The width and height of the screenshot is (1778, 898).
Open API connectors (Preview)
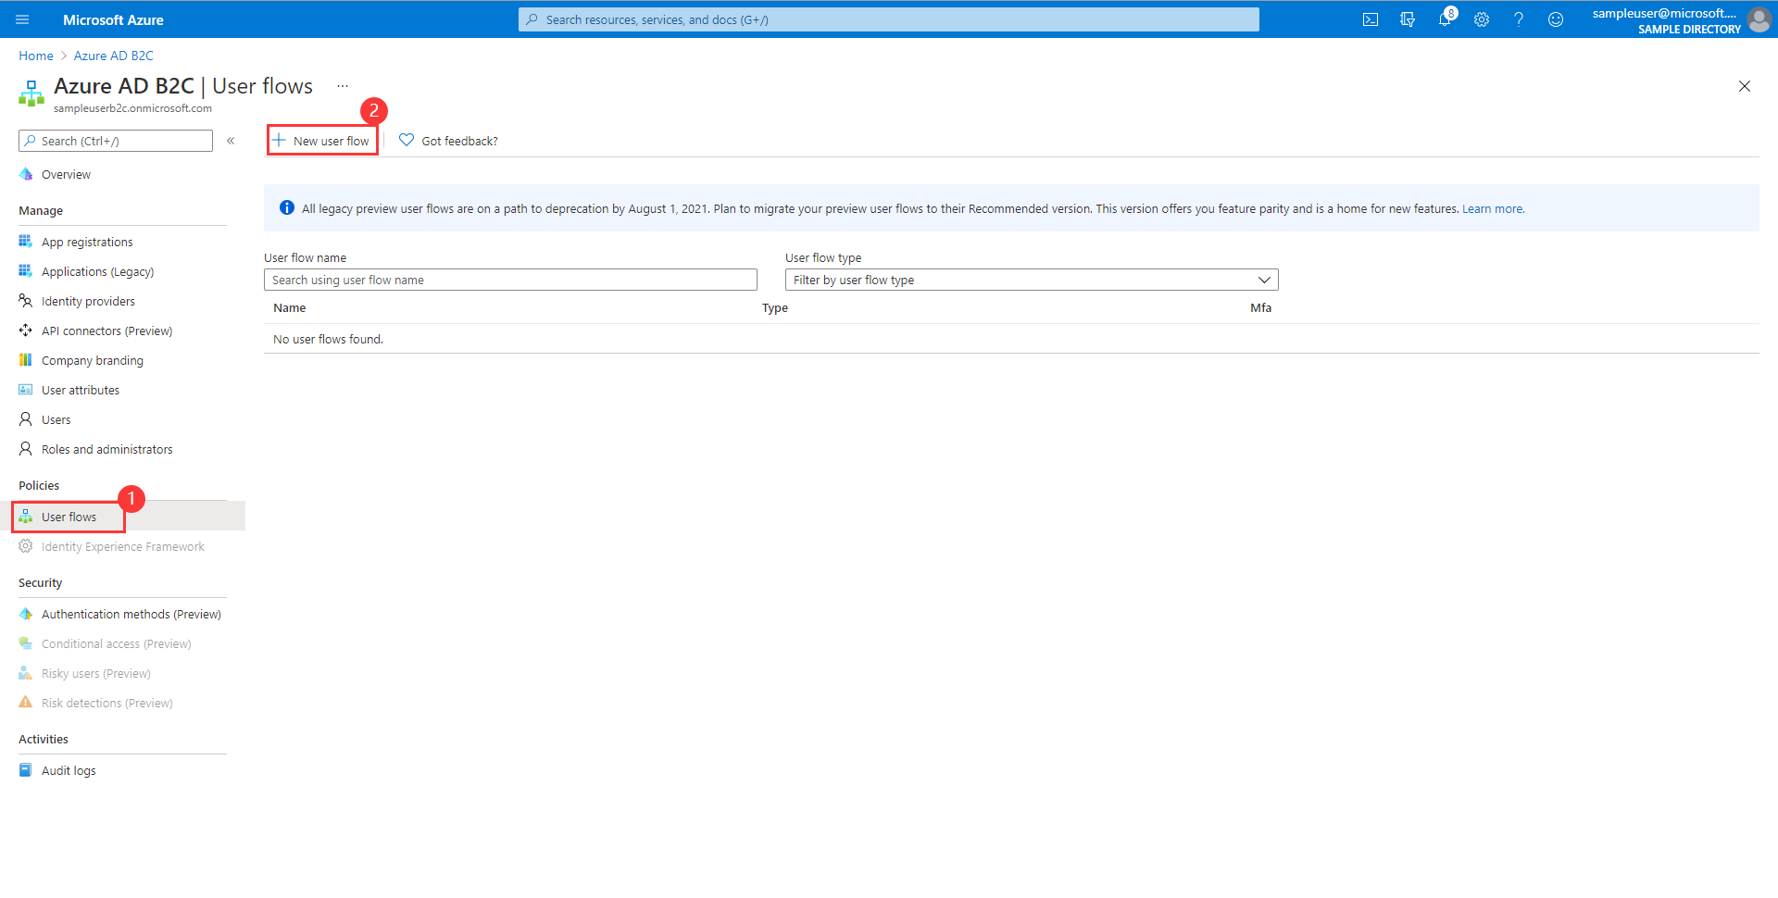coord(106,331)
